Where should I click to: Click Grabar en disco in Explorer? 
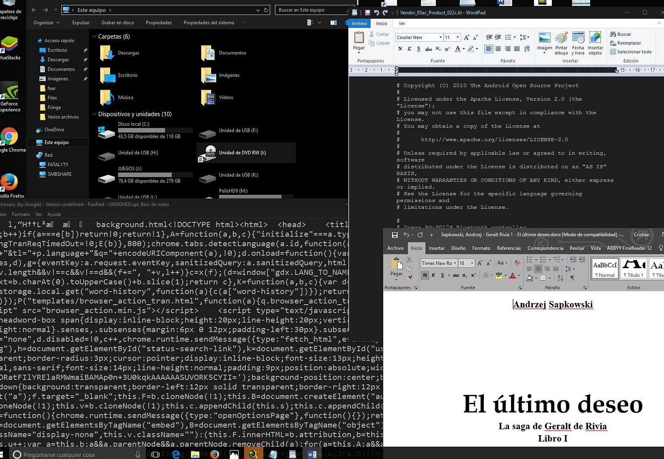tap(118, 23)
